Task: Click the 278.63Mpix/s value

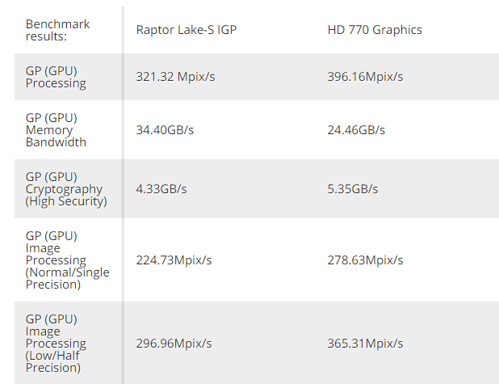Action: point(365,260)
